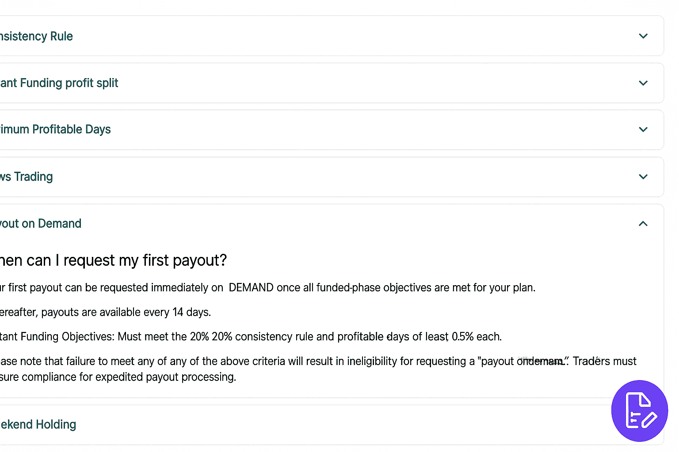Click the first payout question heading
Screen dimensions: 679x452
[x=113, y=260]
